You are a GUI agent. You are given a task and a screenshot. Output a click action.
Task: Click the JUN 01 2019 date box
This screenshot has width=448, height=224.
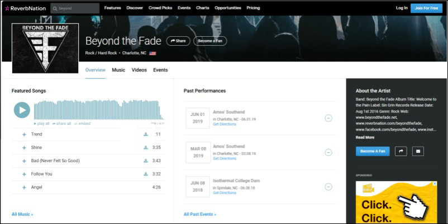click(198, 118)
